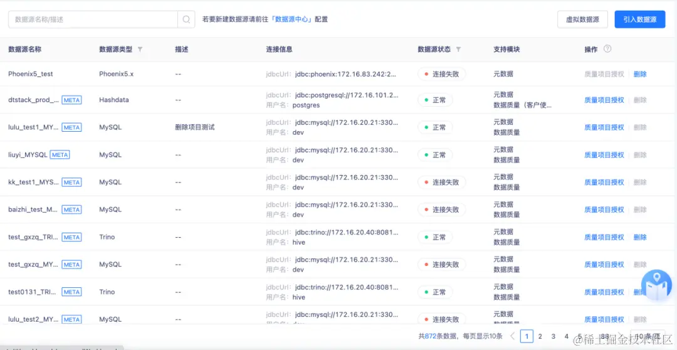Click the Phoenix5_test data source name

(x=31, y=74)
